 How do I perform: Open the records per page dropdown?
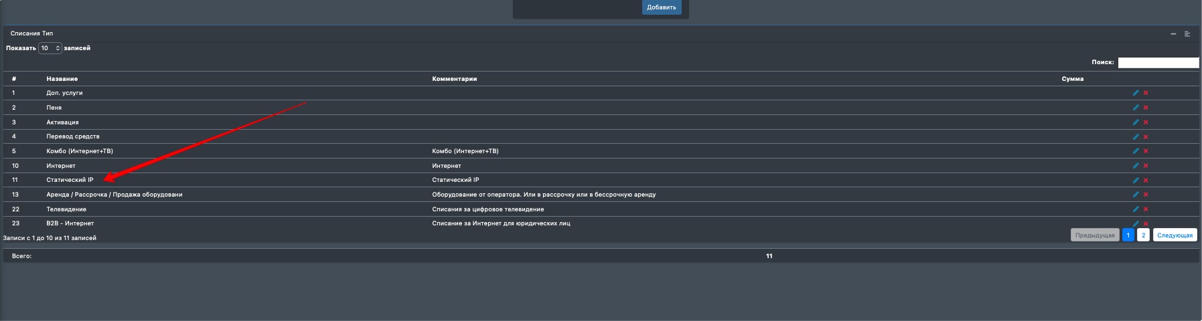[x=50, y=48]
